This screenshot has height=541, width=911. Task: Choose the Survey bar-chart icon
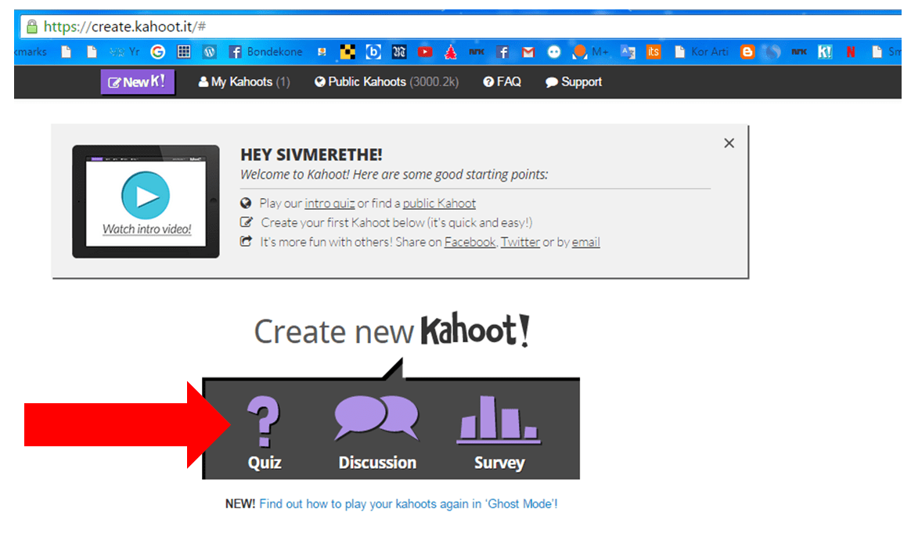[x=499, y=420]
